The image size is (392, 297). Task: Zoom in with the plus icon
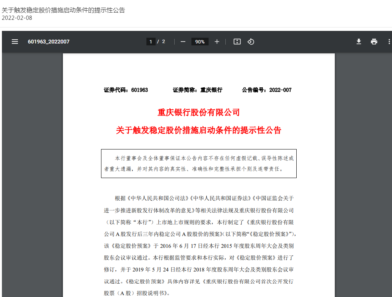tap(217, 42)
